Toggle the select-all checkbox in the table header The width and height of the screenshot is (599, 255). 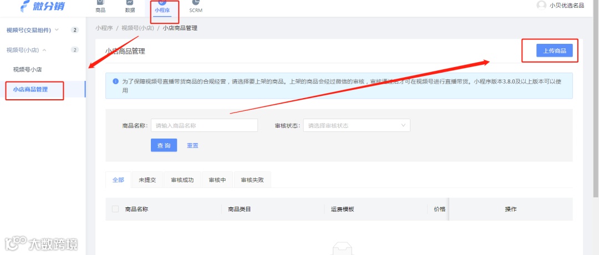(x=115, y=209)
